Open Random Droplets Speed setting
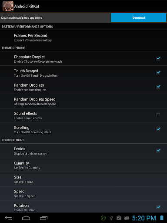 [x=83, y=101]
